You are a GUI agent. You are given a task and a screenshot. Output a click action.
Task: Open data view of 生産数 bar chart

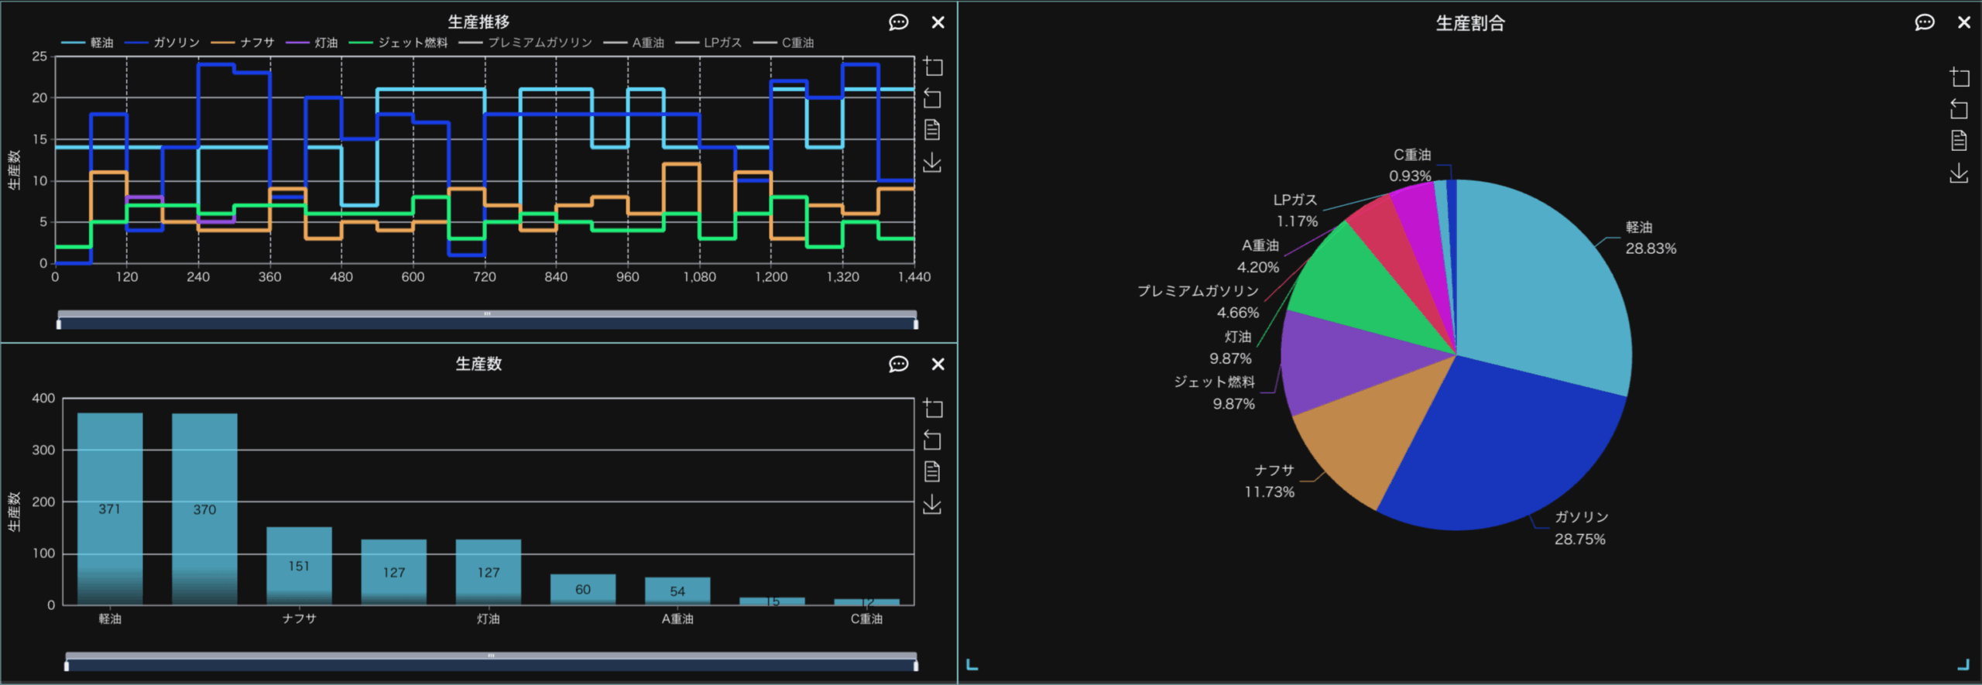(933, 472)
